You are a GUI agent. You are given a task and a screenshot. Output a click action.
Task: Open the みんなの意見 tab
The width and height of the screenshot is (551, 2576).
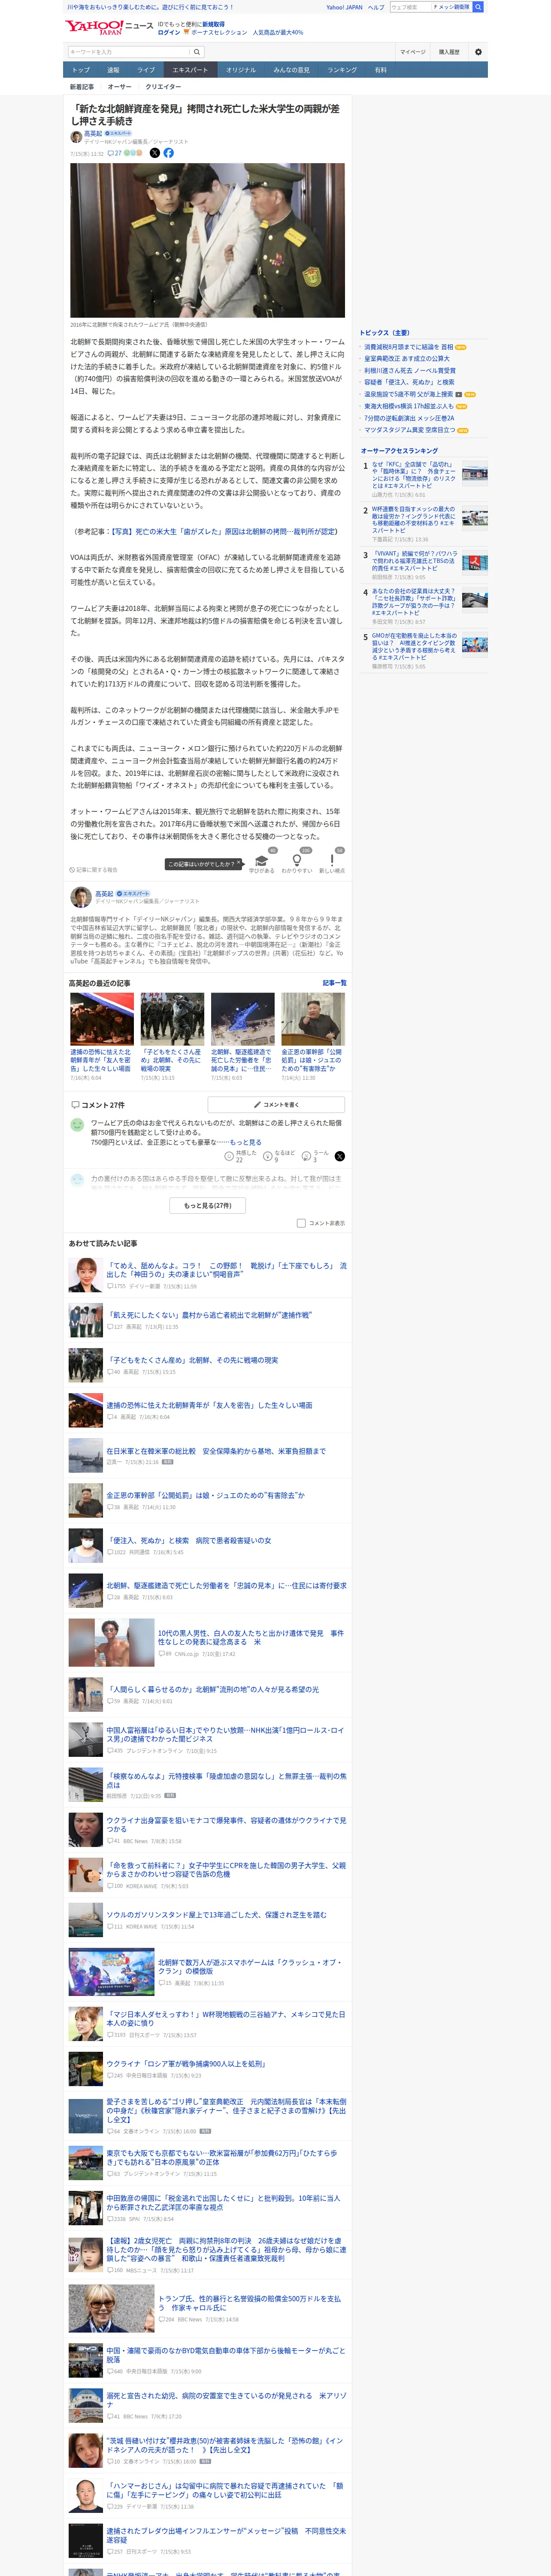(292, 70)
